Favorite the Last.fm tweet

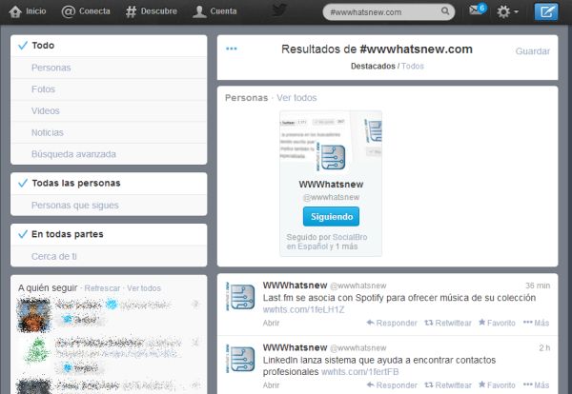497,323
